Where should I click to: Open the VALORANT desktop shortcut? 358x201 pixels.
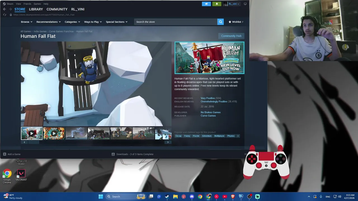tap(21, 176)
